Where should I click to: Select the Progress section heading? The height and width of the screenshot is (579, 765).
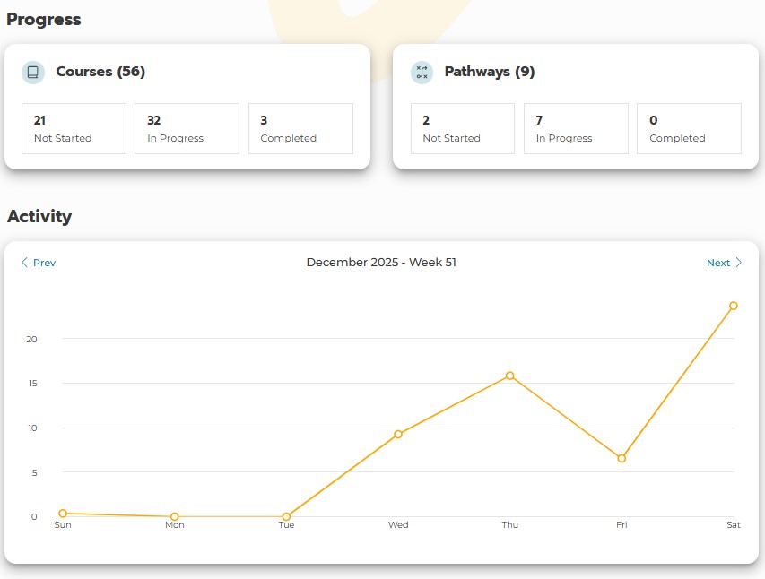[43, 19]
